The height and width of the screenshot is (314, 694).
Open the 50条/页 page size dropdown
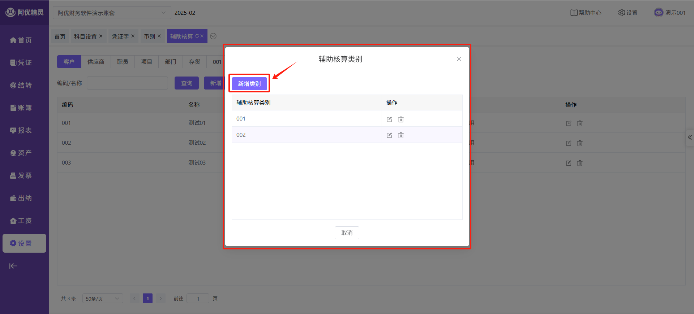click(x=103, y=298)
